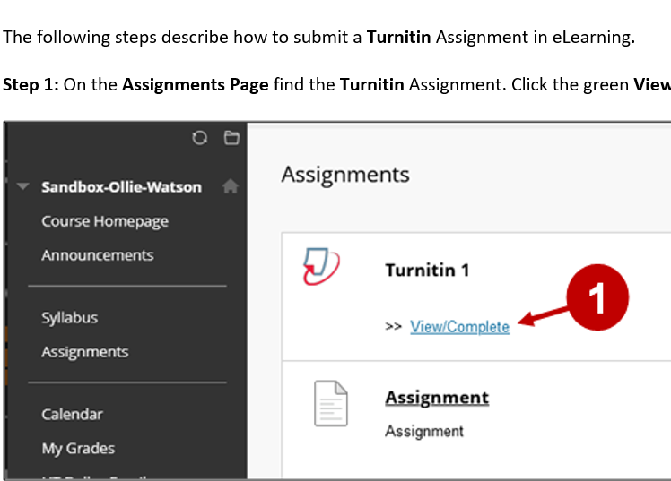Viewport: 671px width, 481px height.
Task: Select Assignments in the left sidebar
Action: coord(84,352)
